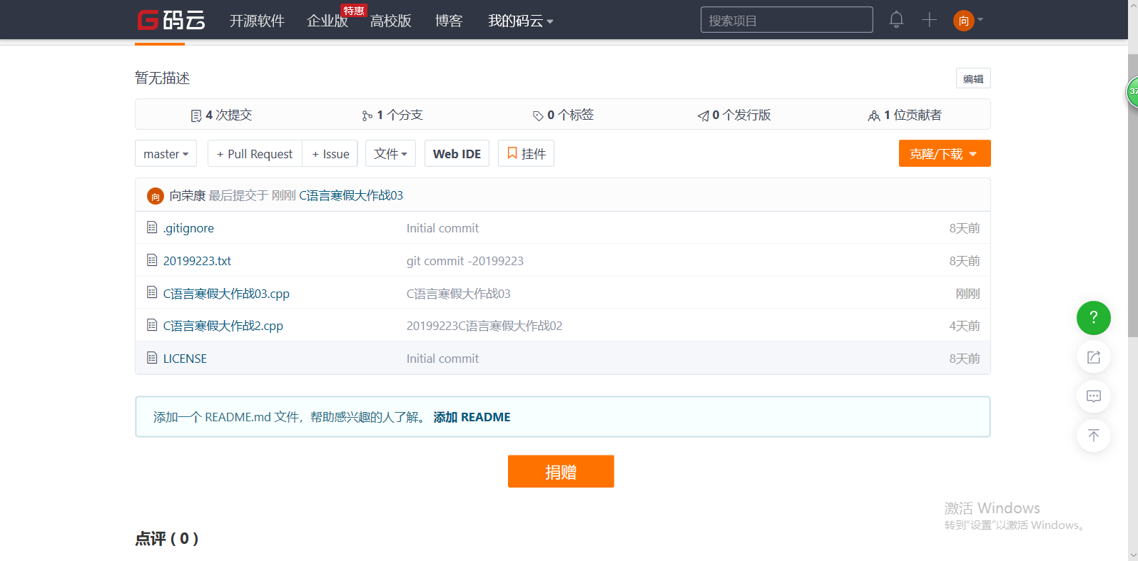Open the 码云 Gitee logo home
The image size is (1138, 561).
point(171,20)
